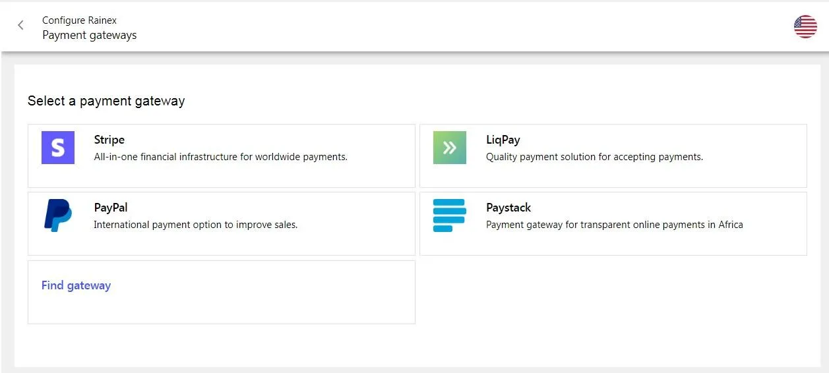The image size is (829, 373).
Task: Click the 'Payment gateways' header subtitle
Action: (90, 35)
